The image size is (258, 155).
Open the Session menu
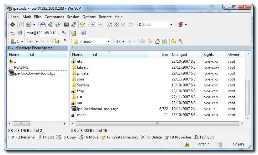(x=73, y=17)
